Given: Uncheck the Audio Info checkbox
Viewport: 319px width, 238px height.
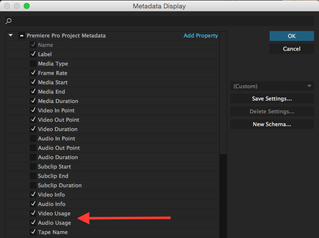Looking at the screenshot, I should coord(33,204).
